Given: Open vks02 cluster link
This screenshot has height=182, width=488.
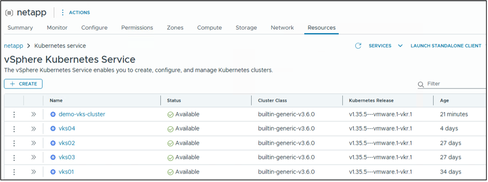Looking at the screenshot, I should pos(67,143).
